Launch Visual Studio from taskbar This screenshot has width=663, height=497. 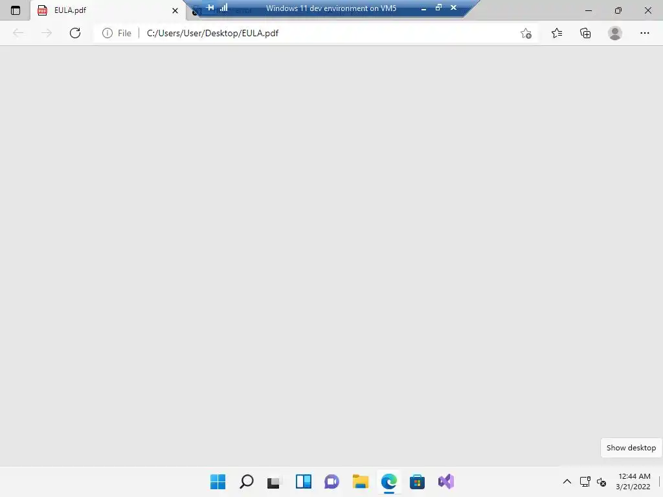coord(445,481)
